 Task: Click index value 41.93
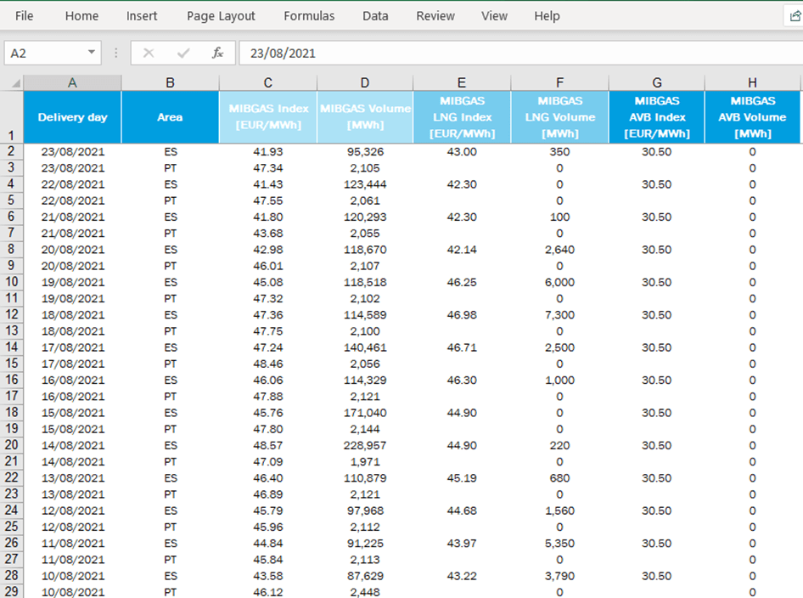(268, 152)
